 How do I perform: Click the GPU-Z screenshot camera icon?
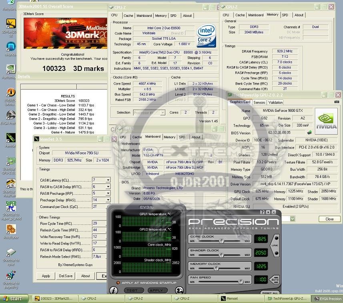click(337, 102)
